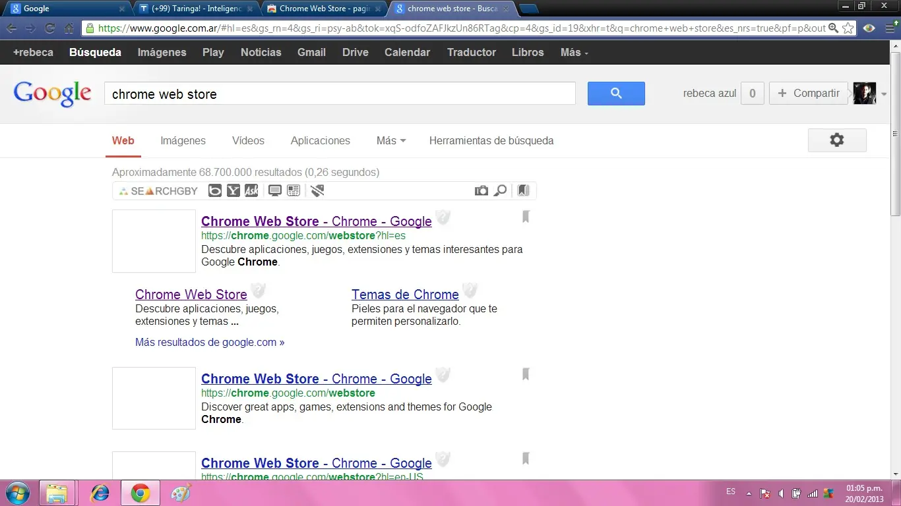This screenshot has width=901, height=506.
Task: Select the Aplicaciones search filter
Action: (x=321, y=140)
